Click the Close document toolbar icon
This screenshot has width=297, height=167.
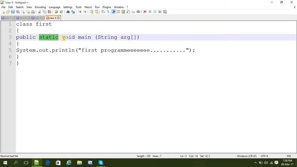tap(23, 12)
